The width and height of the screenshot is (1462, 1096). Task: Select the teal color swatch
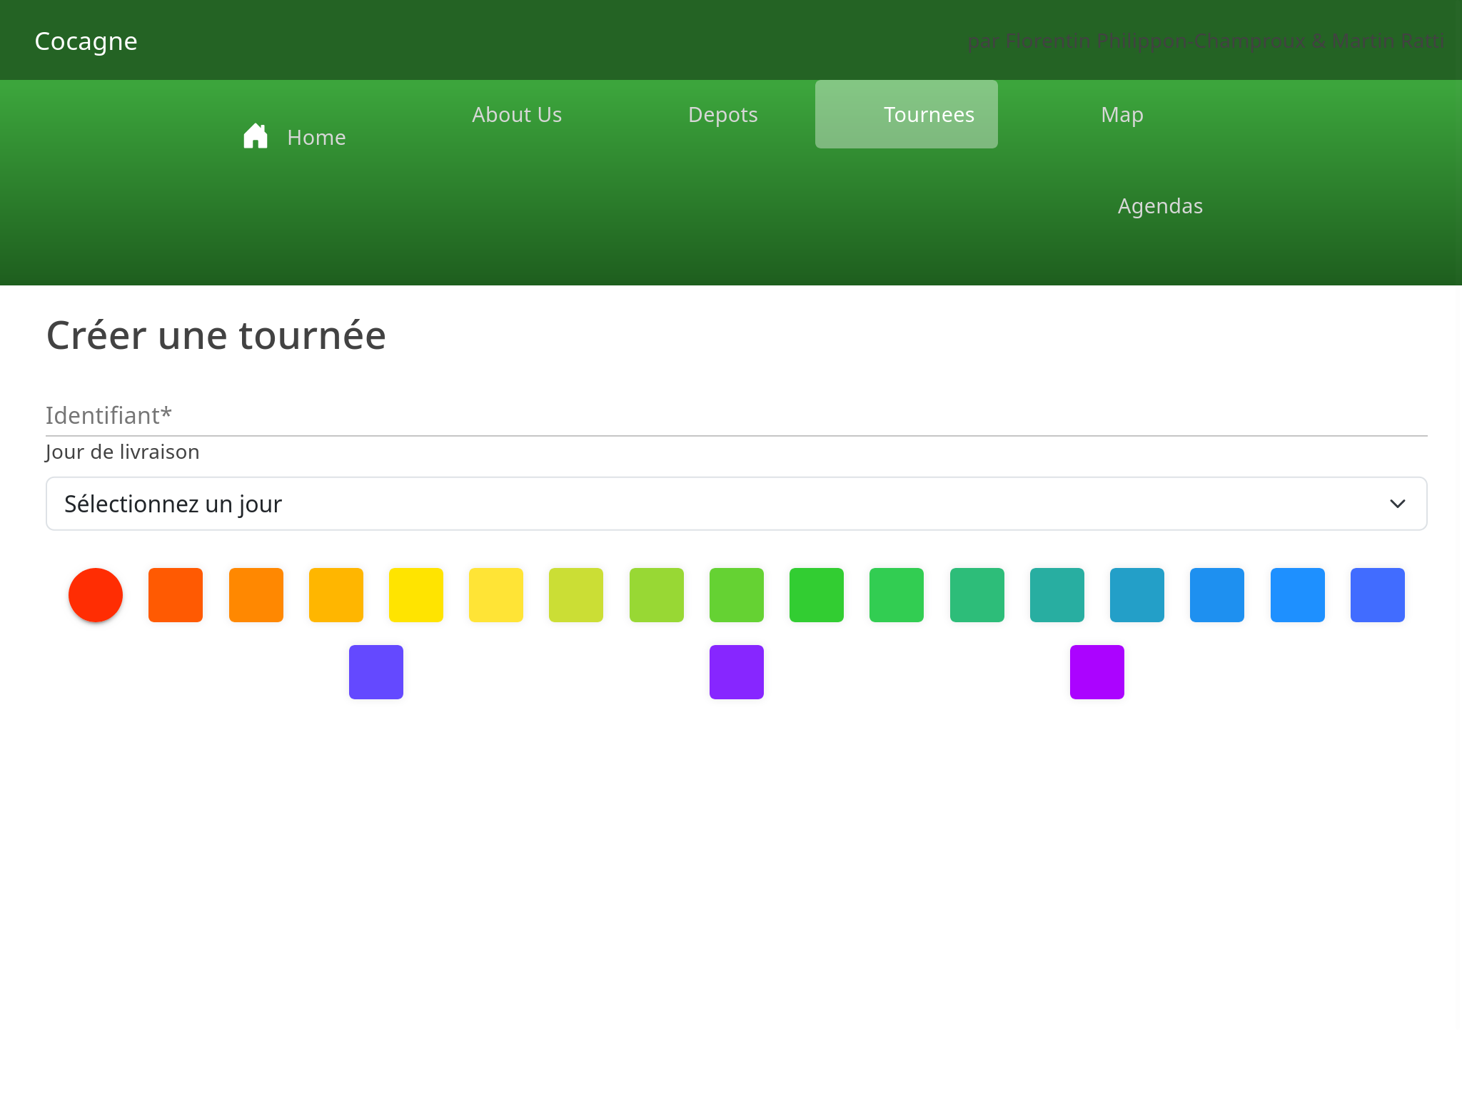click(1057, 595)
